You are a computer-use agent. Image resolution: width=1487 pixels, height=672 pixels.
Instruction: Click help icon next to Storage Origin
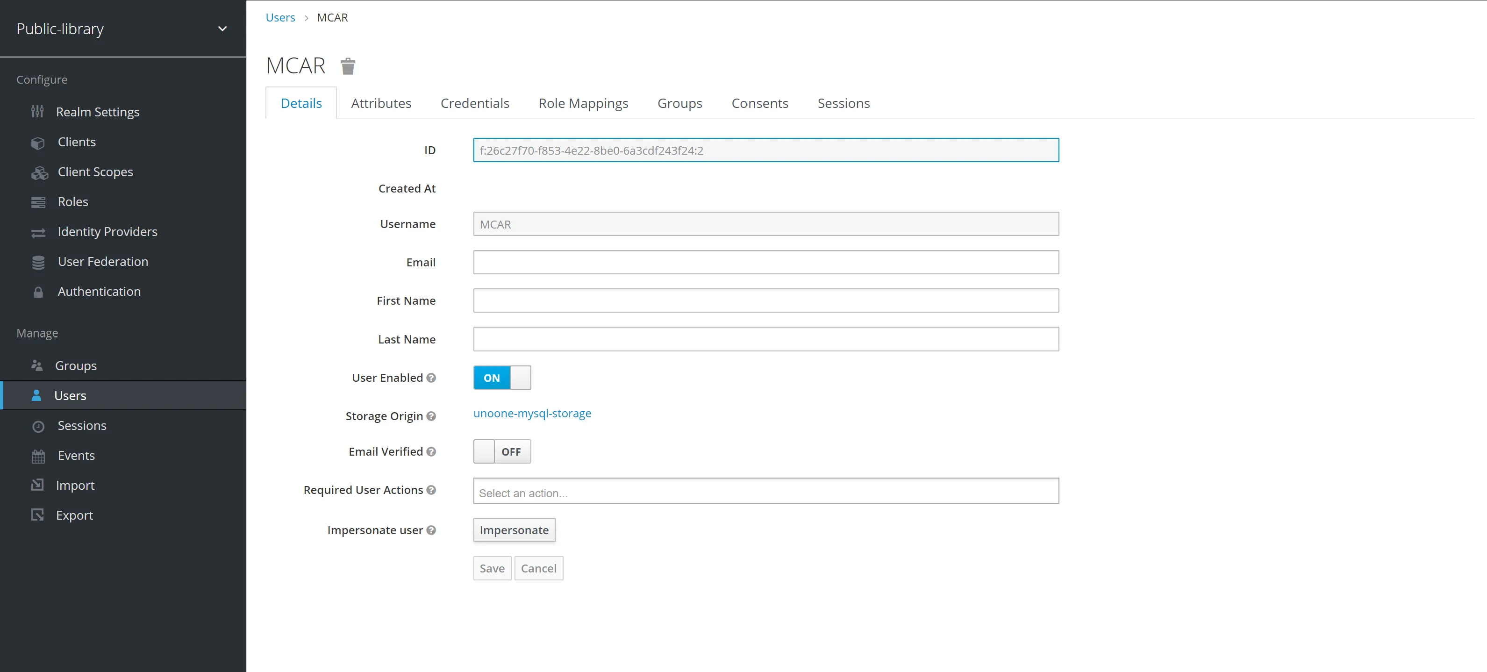(x=431, y=416)
